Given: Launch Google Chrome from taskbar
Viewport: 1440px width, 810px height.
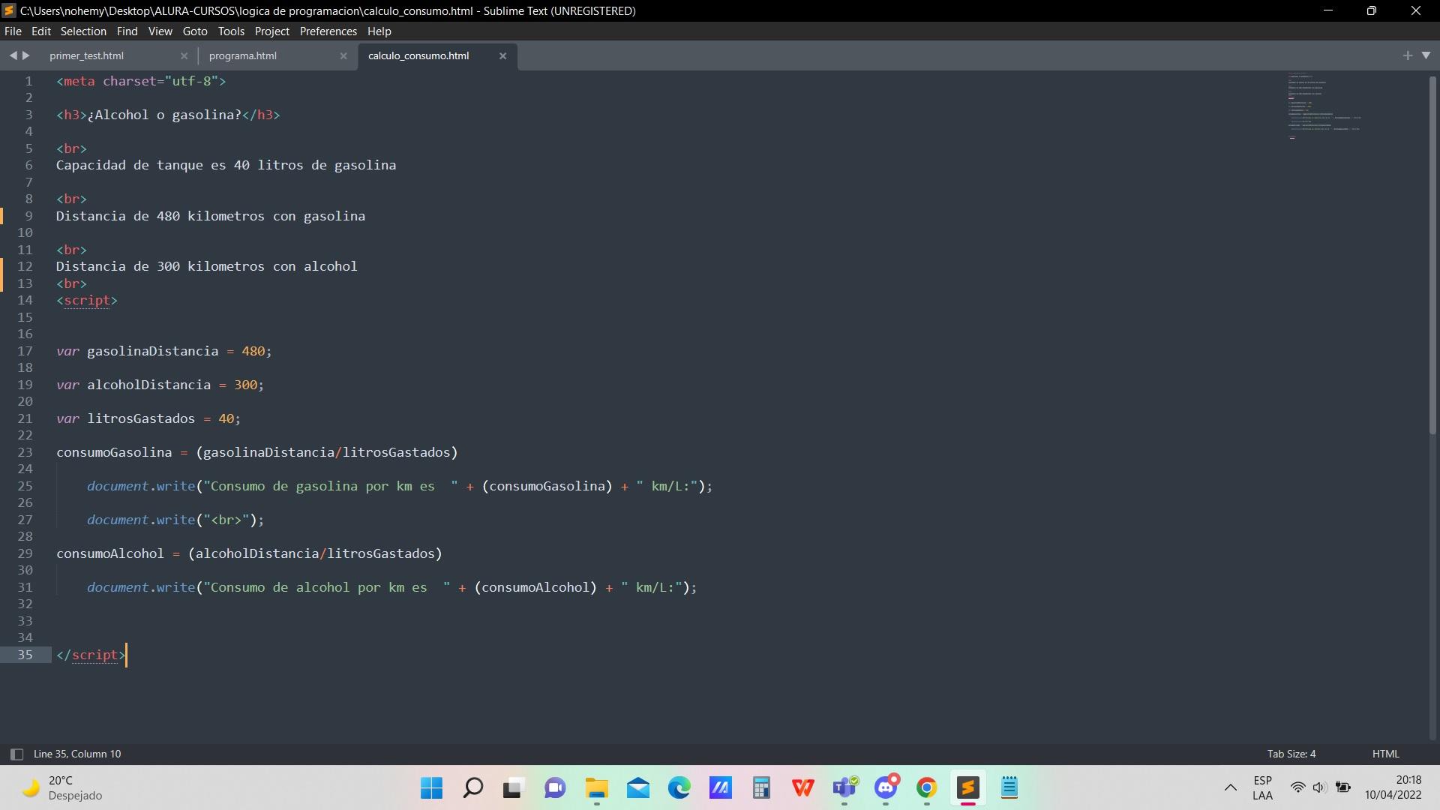Looking at the screenshot, I should click(x=927, y=787).
